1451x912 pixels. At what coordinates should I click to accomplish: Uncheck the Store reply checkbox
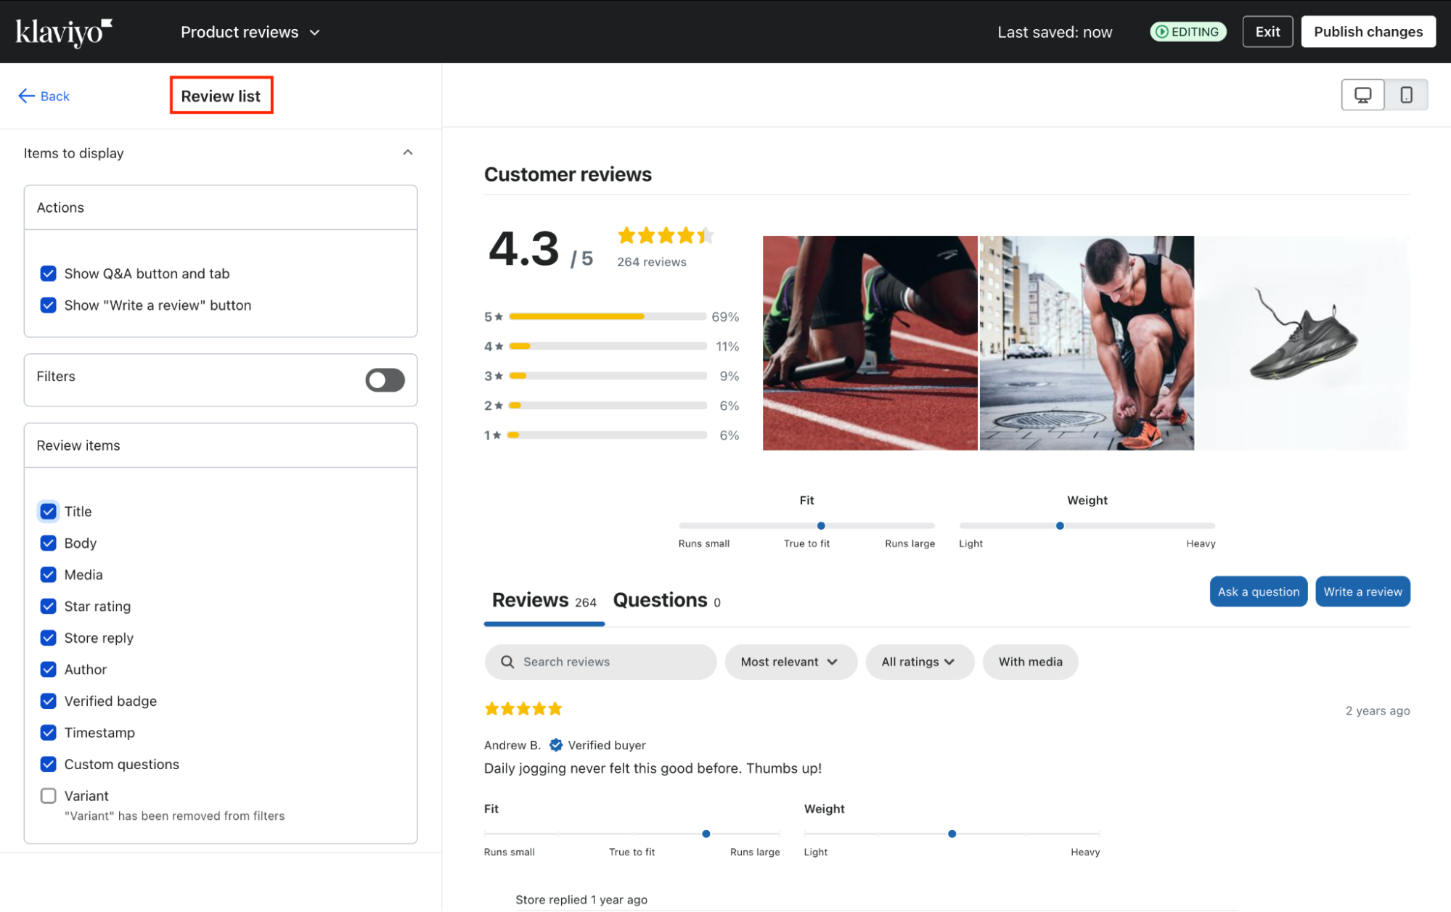[49, 638]
